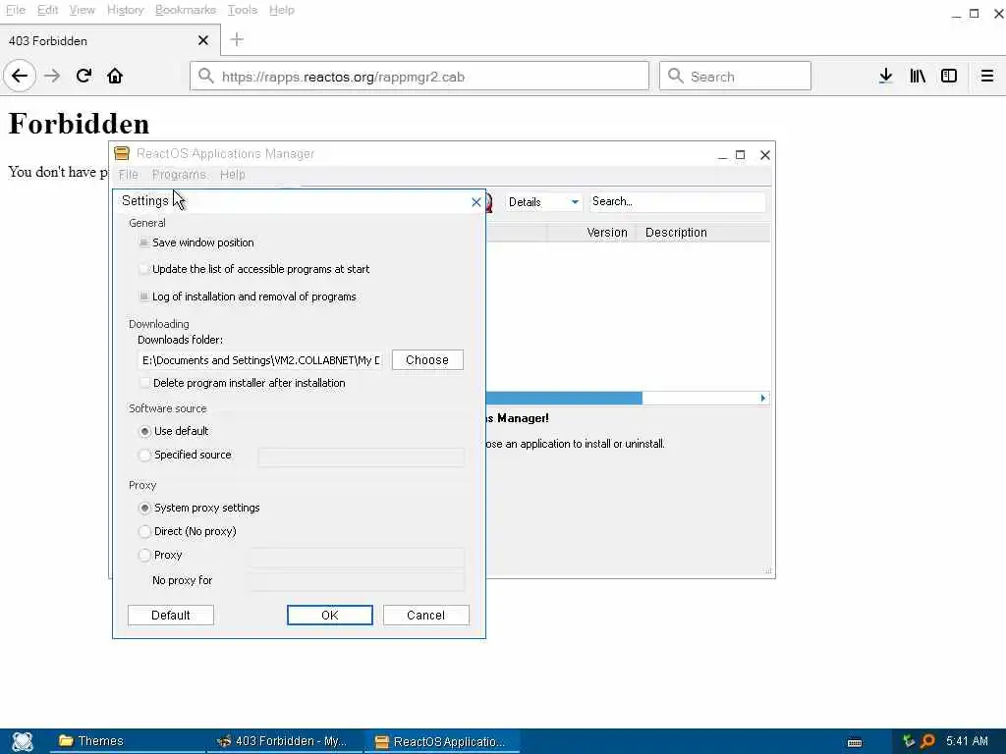Click the Default button in Settings
This screenshot has height=754, width=1006.
point(171,616)
